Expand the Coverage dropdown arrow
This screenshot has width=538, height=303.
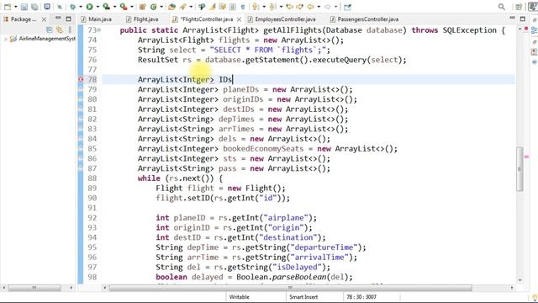[x=114, y=7]
